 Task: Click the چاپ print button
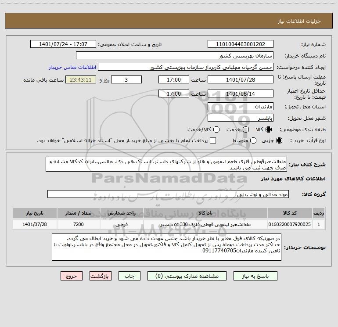[x=129, y=276]
